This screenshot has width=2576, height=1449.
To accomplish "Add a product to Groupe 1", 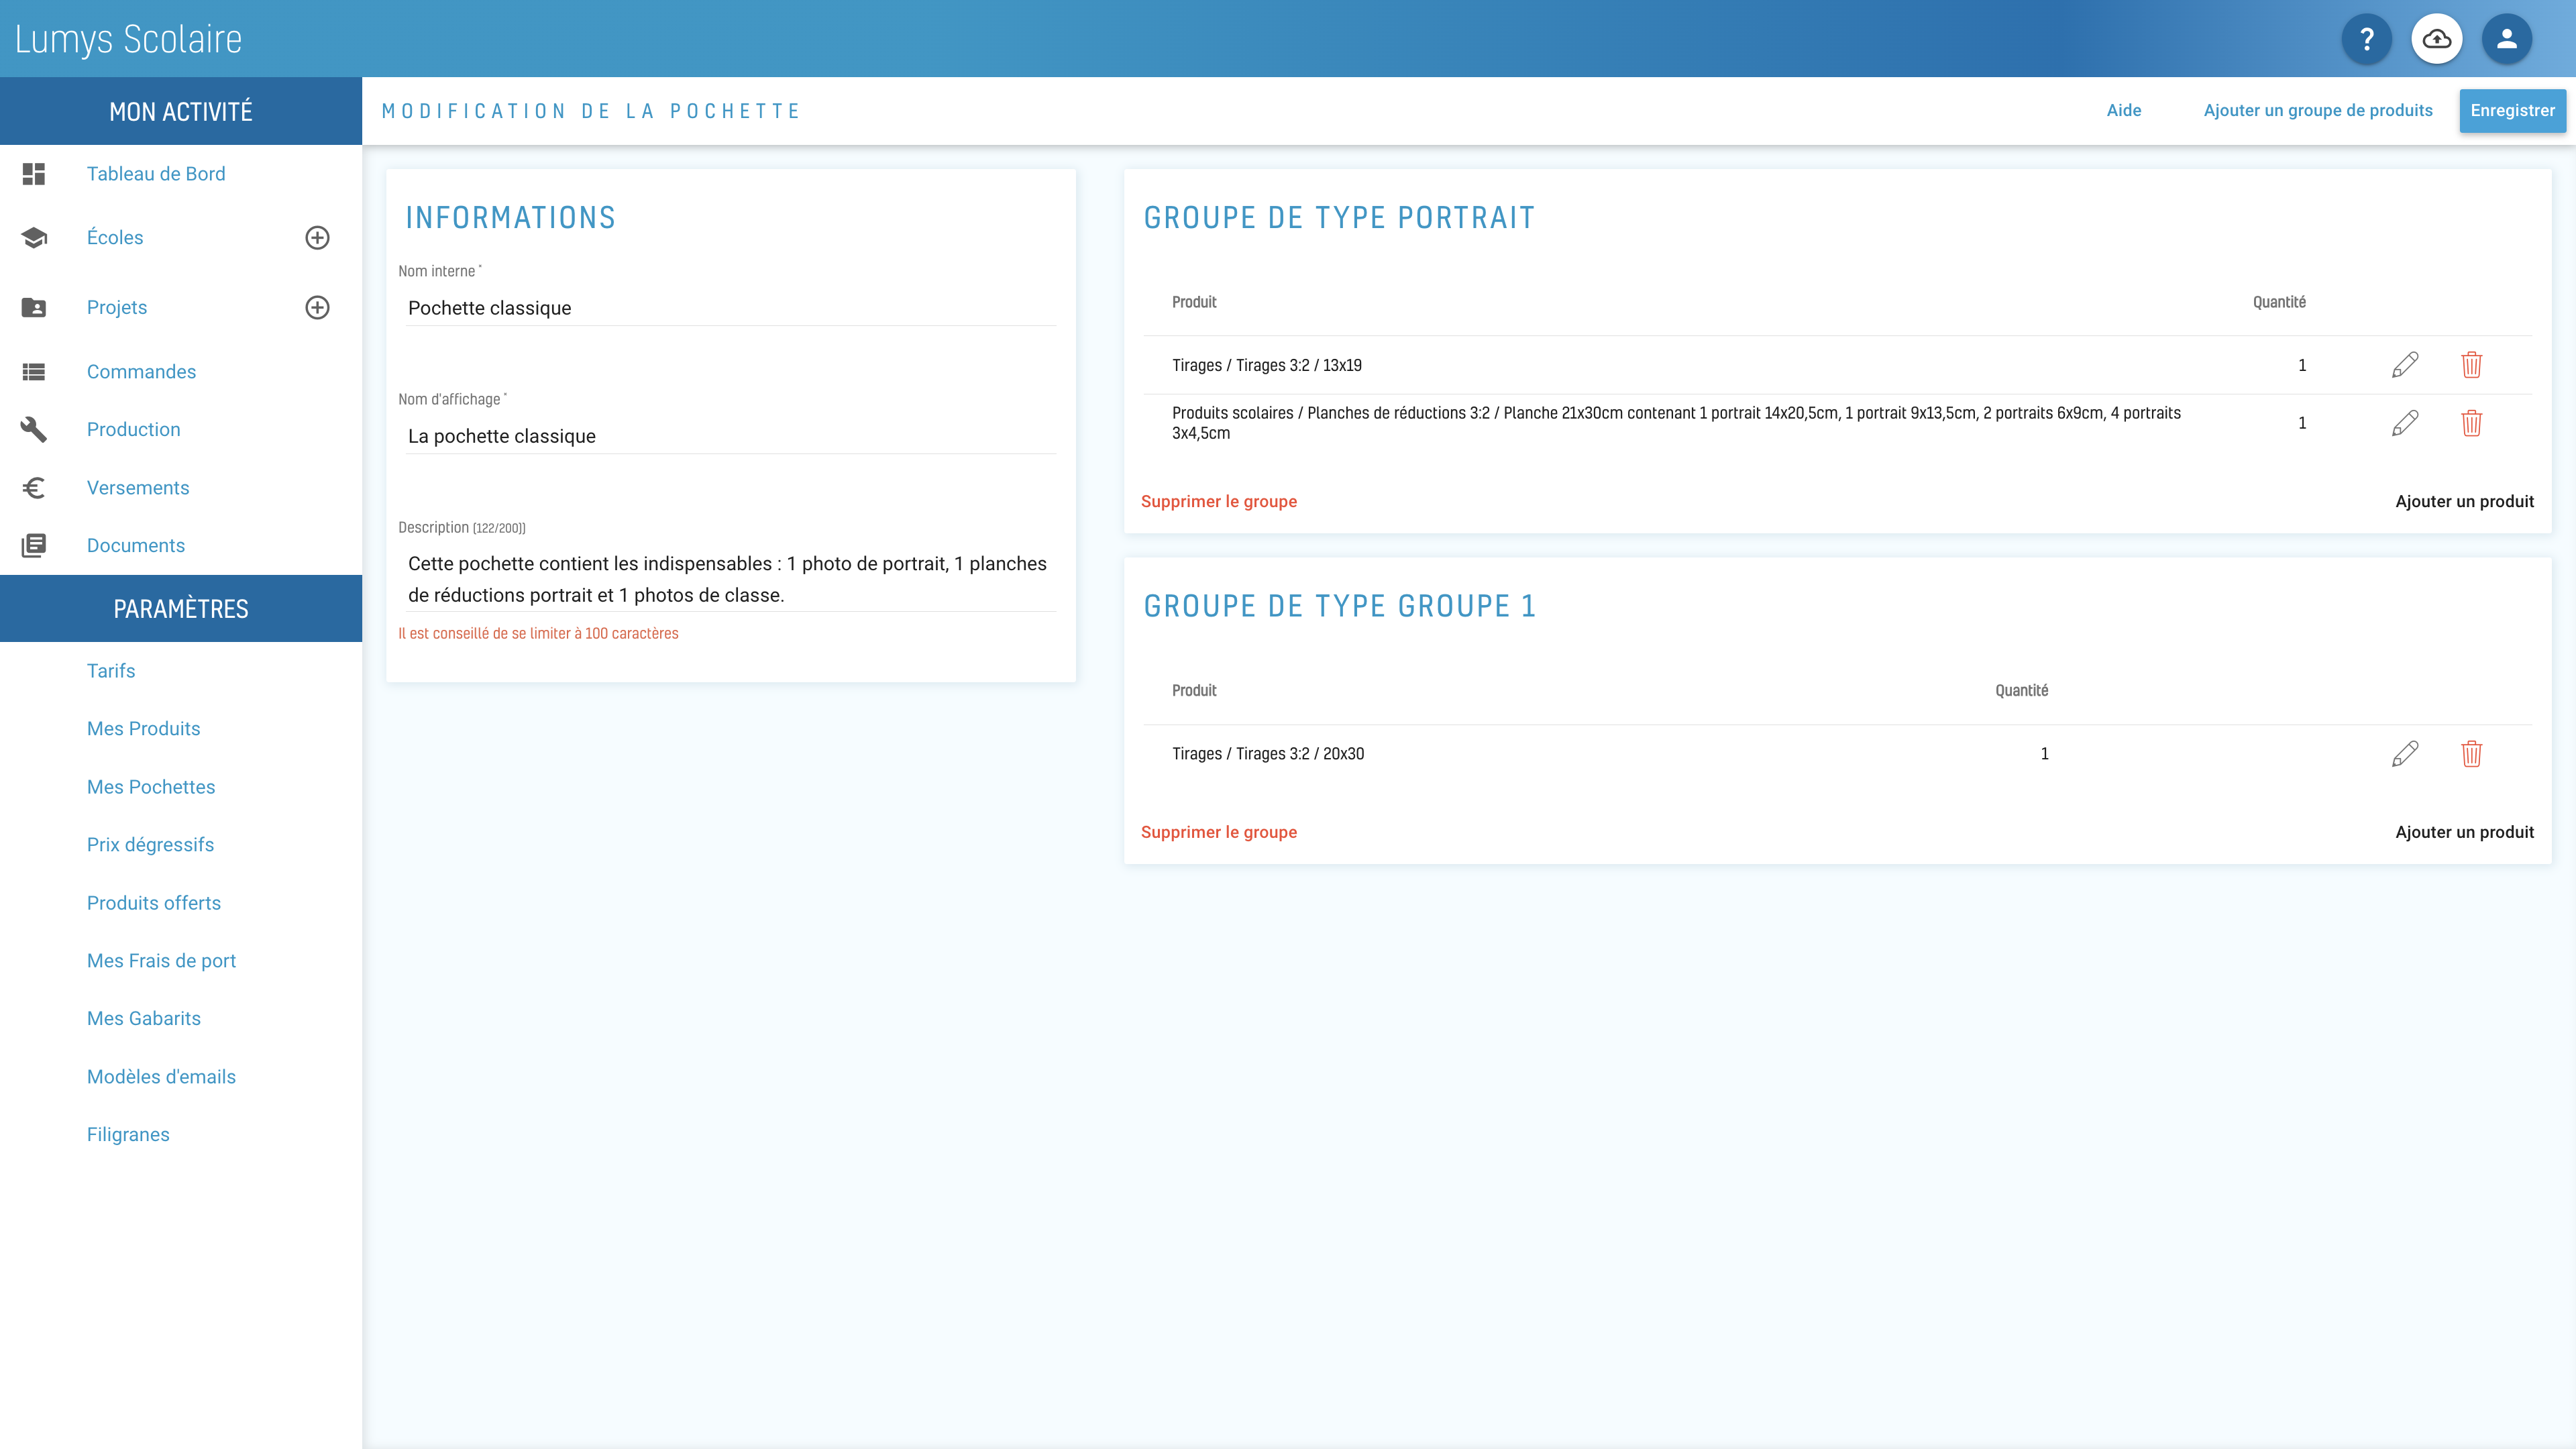I will point(2464,832).
